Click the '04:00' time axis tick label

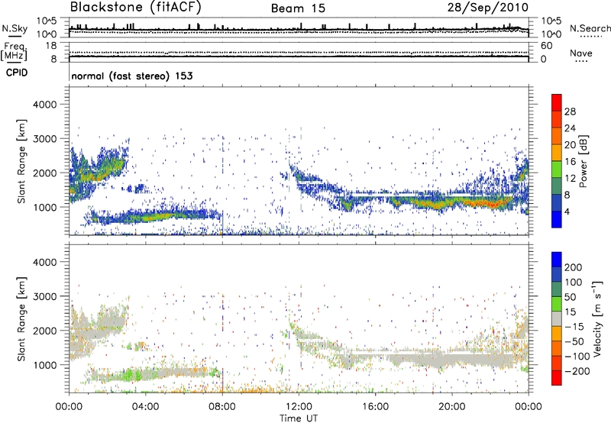[146, 407]
